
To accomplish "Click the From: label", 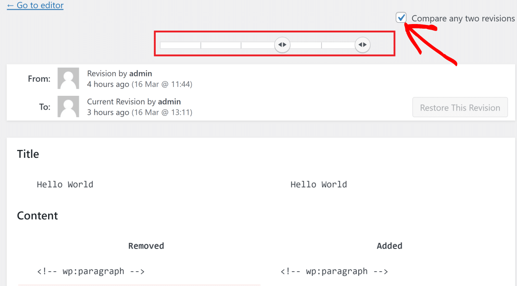I will tap(39, 79).
